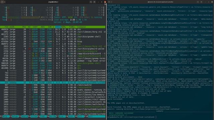The image size is (214, 120).
Task: Expand new-tab dropdown arrow in left terminal
Action: [x=4, y=2]
